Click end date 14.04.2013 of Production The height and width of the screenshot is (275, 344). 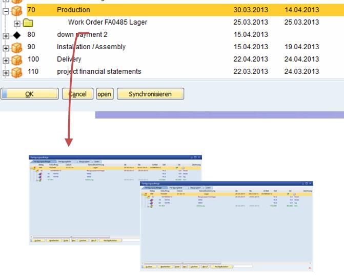pyautogui.click(x=301, y=10)
